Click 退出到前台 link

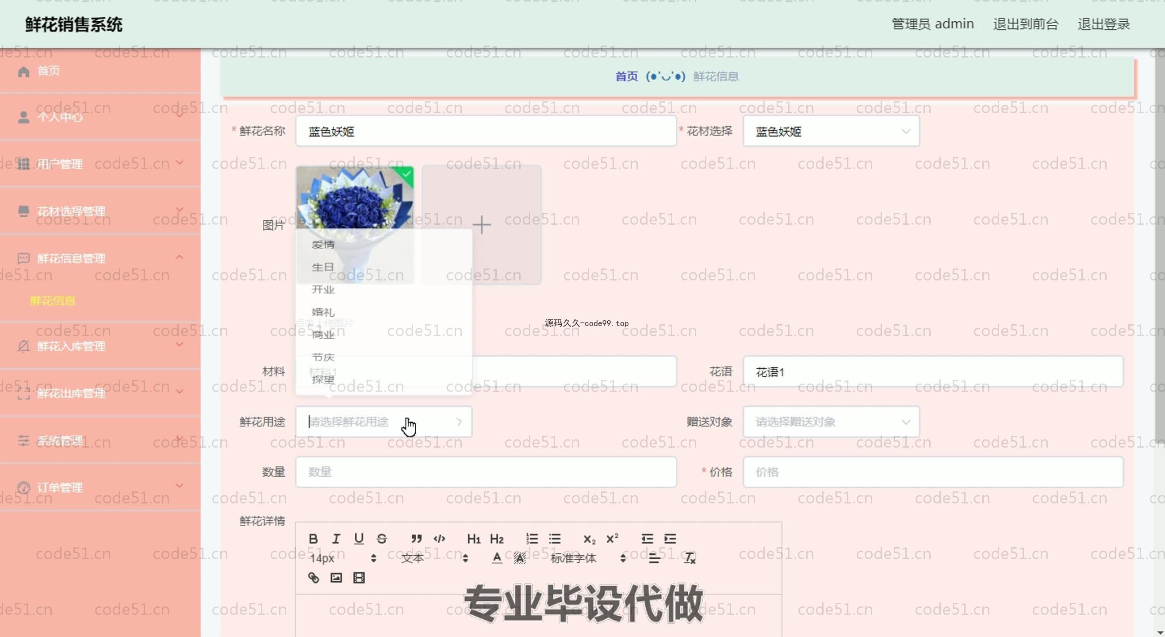(x=1026, y=24)
